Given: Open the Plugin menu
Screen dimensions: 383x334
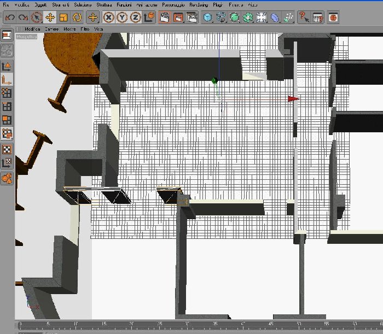Looking at the screenshot, I should (218, 4).
